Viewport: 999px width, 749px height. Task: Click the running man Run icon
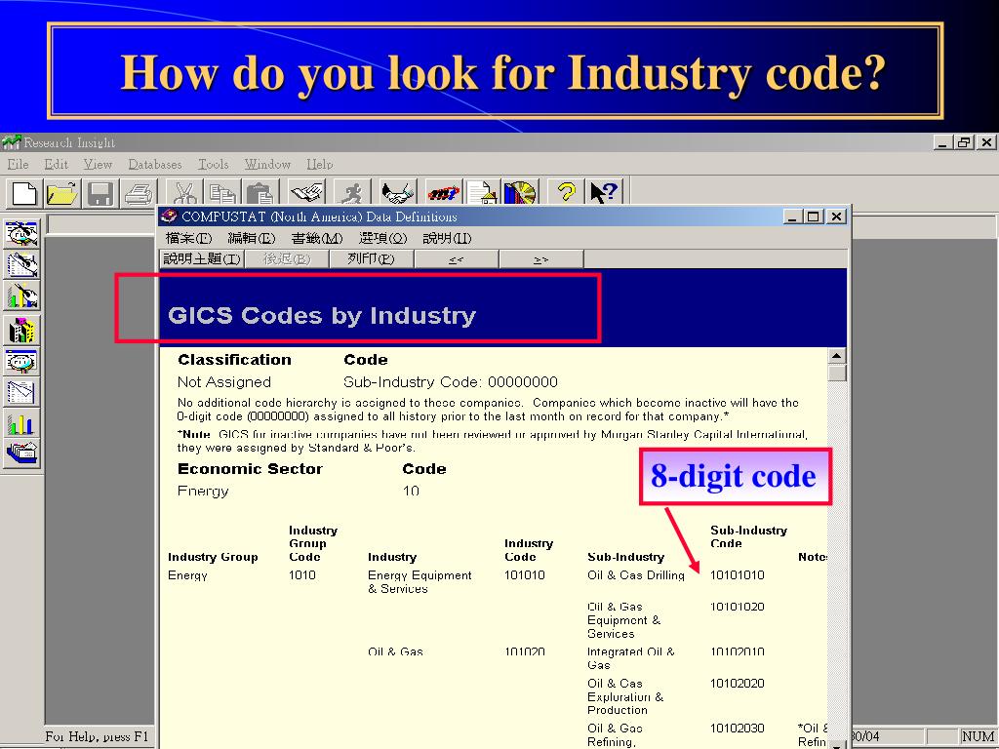coord(351,191)
